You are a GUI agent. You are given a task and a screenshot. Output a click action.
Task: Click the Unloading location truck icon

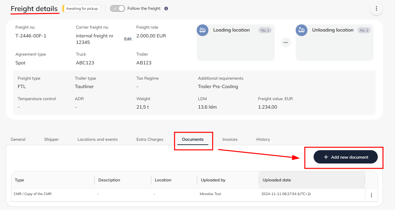click(x=302, y=30)
